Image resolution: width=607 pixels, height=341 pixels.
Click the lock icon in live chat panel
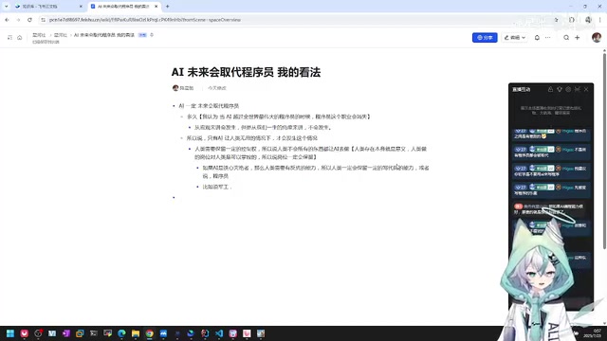click(x=550, y=89)
